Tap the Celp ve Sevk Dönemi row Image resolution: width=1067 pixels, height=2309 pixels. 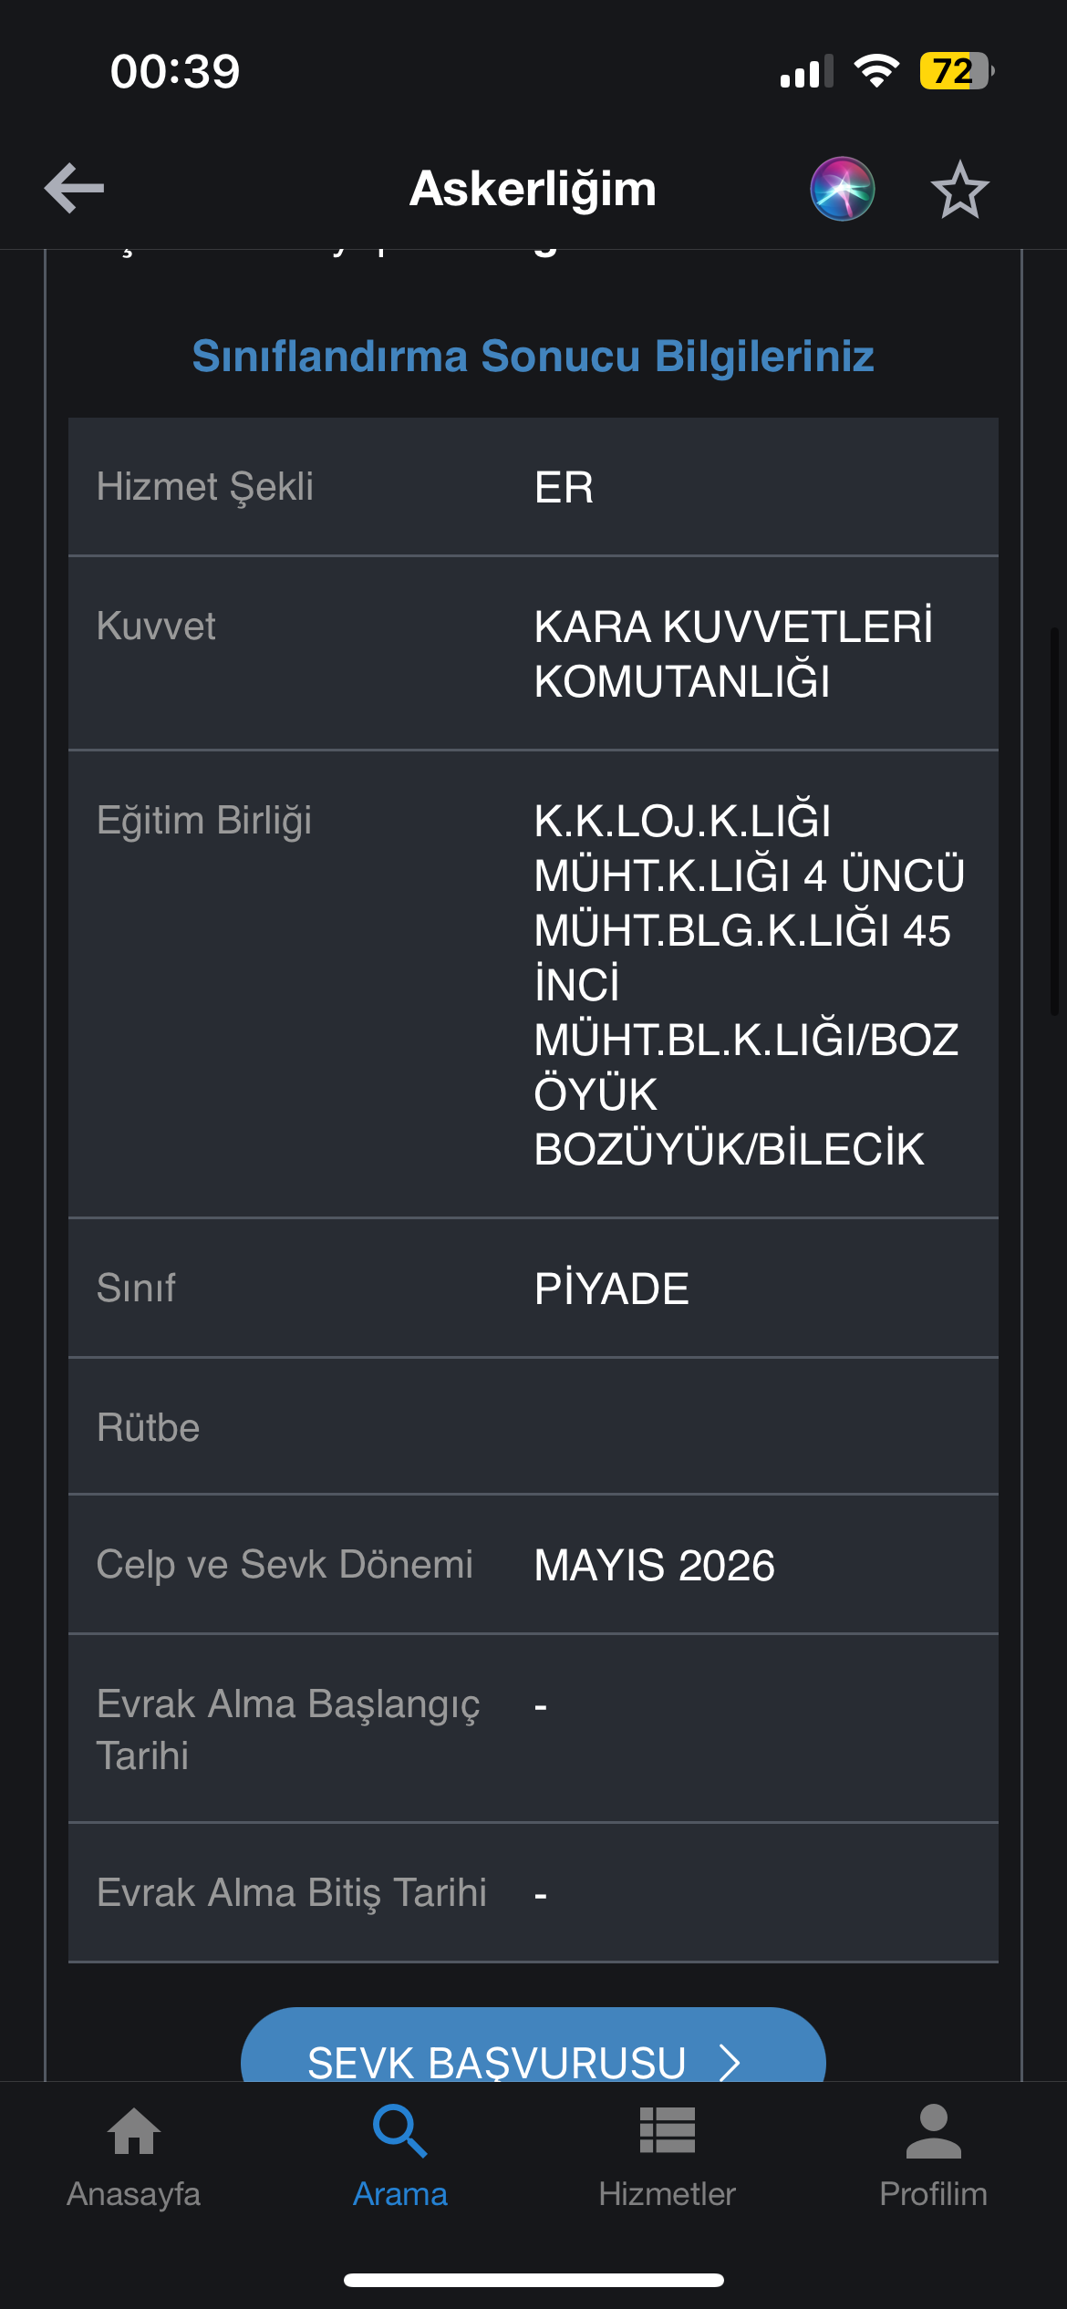(533, 1565)
